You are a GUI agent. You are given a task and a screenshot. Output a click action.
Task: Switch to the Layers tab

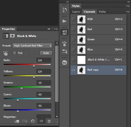pyautogui.click(x=76, y=12)
